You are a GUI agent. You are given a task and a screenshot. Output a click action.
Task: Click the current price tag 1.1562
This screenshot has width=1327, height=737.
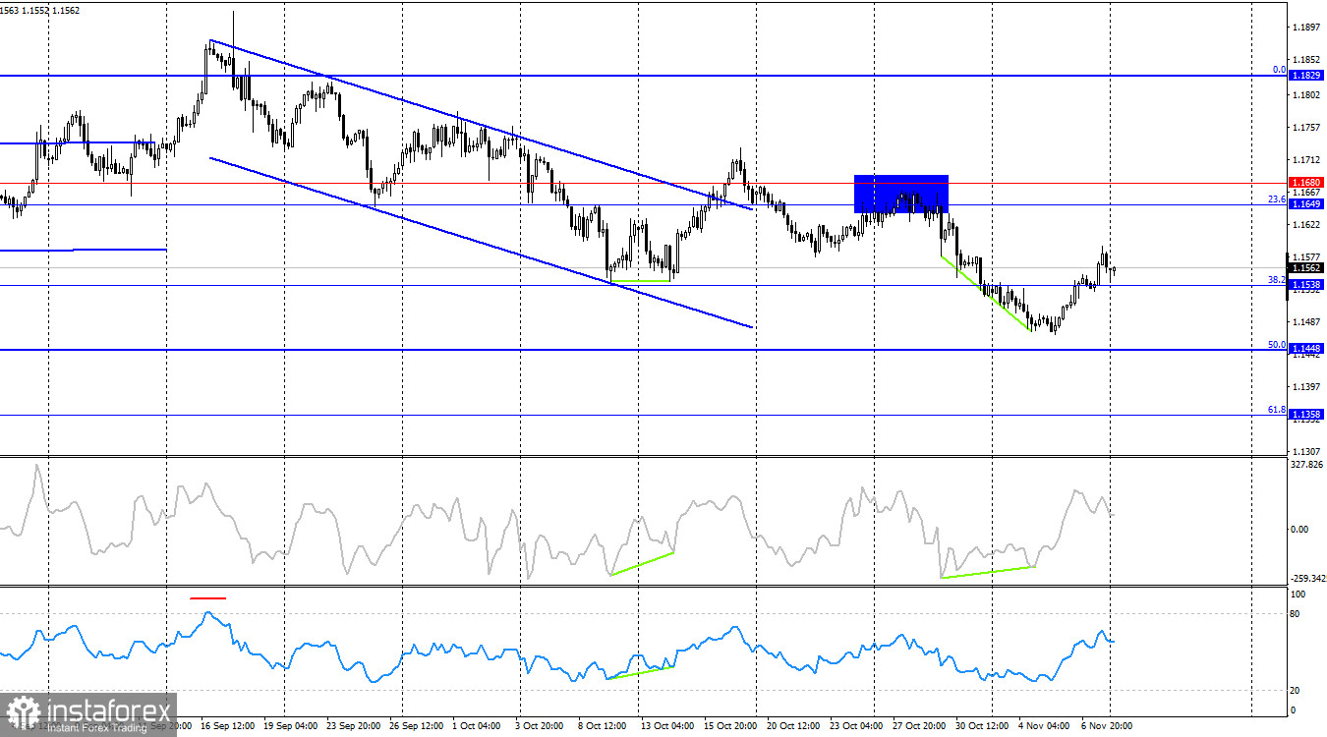[1307, 269]
